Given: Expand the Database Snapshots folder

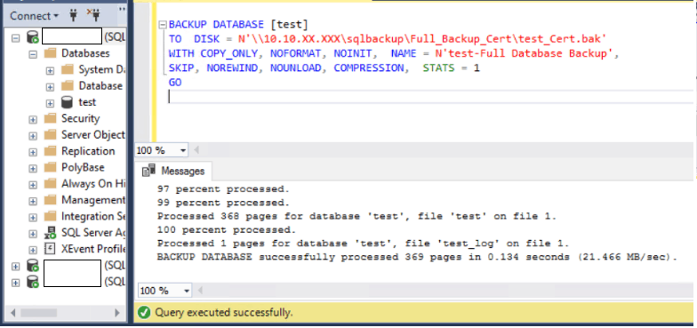Looking at the screenshot, I should [x=50, y=87].
